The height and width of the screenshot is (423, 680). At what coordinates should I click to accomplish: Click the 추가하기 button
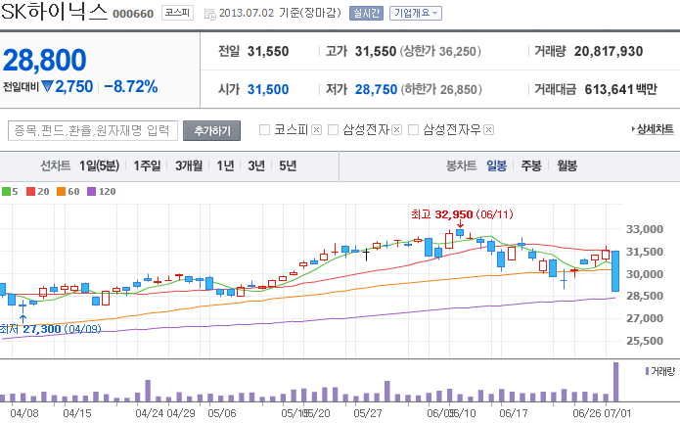[211, 130]
